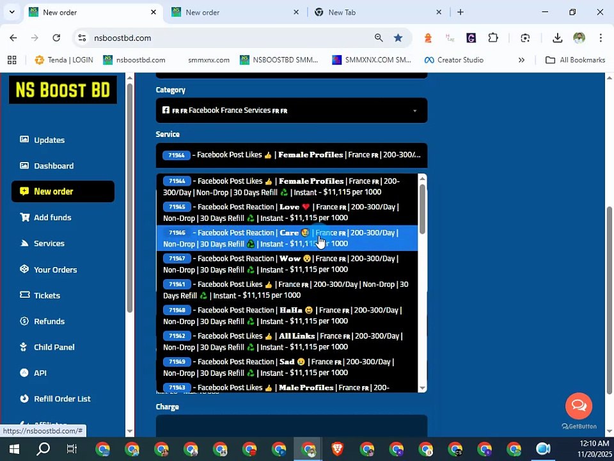Select service 71947 Wow reaction
Screen dimensions: 614x461
pos(287,264)
